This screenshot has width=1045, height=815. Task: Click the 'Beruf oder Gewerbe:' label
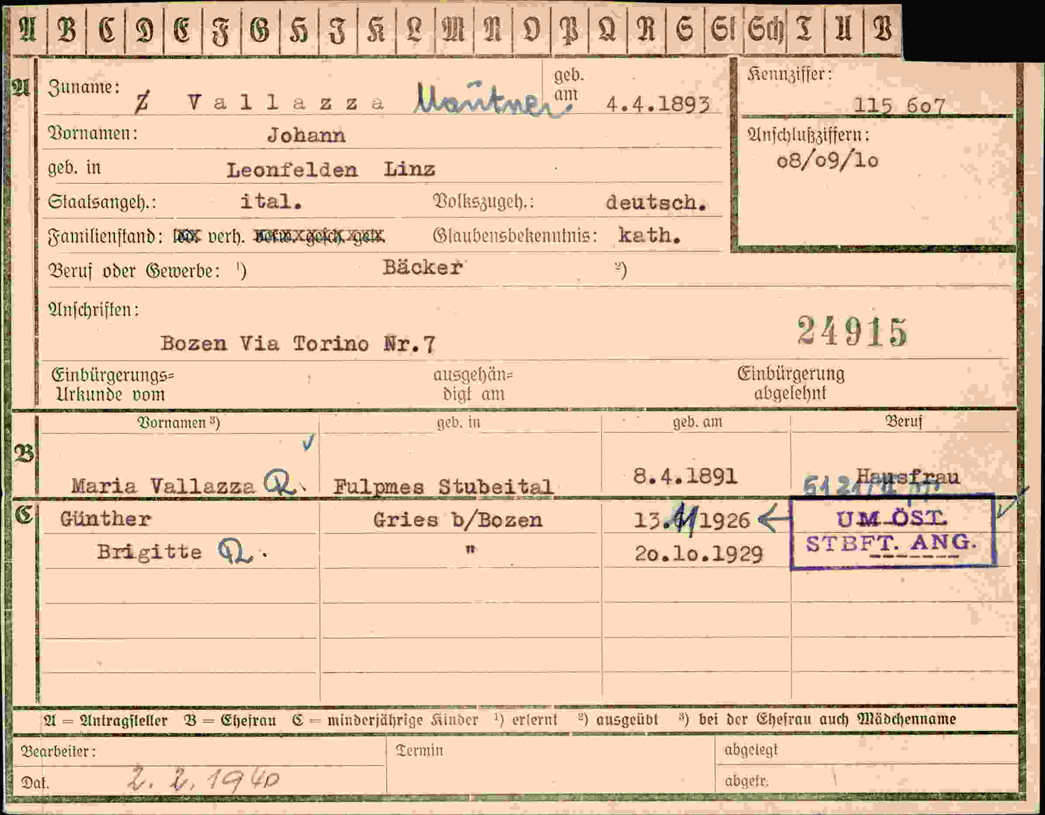134,271
